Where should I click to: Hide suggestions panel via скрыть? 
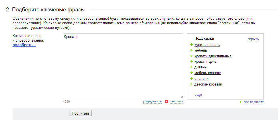tap(253, 39)
